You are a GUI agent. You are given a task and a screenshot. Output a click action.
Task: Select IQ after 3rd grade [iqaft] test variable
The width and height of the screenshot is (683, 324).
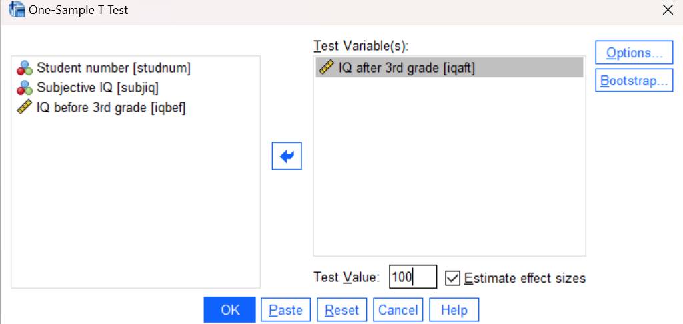click(450, 67)
